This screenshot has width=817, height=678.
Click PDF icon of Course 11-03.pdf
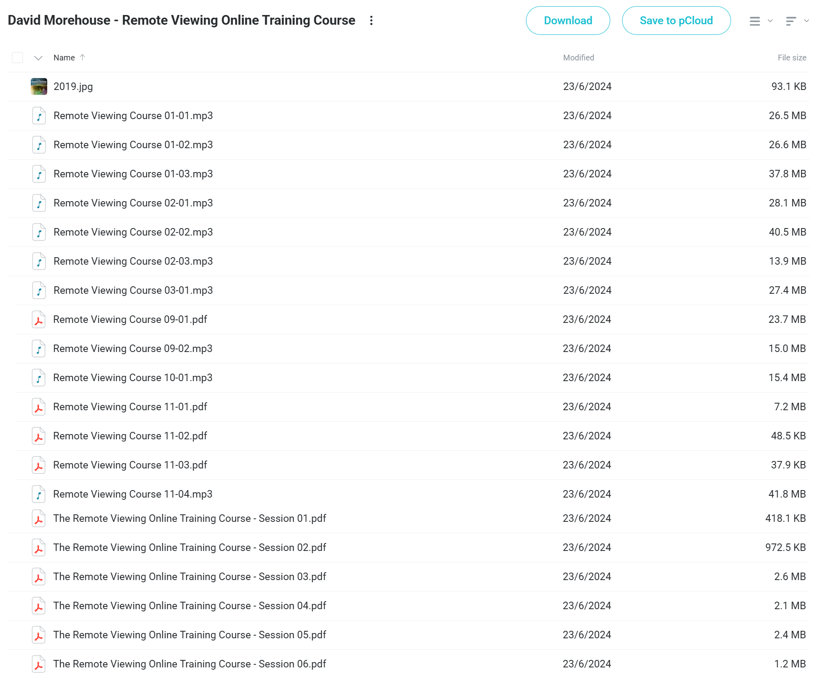(x=39, y=465)
